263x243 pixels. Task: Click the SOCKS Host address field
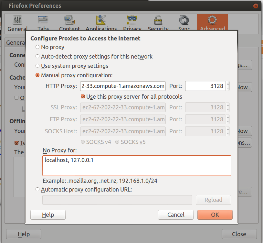click(123, 131)
